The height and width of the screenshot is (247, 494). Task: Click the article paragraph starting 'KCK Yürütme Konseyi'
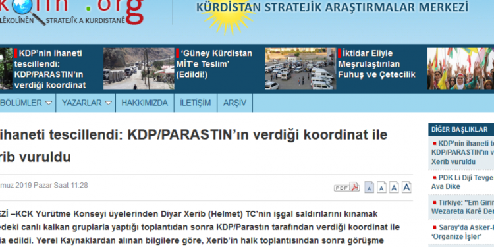[200, 227]
